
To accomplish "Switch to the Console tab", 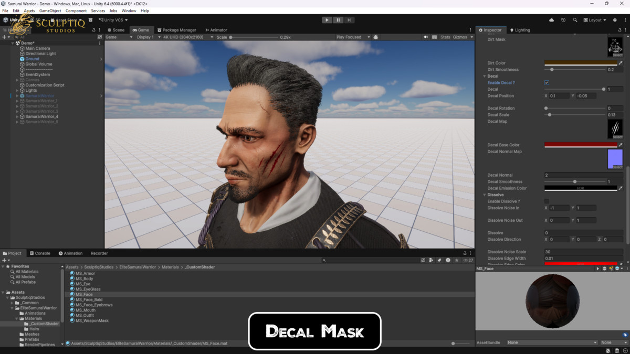I will pyautogui.click(x=40, y=253).
